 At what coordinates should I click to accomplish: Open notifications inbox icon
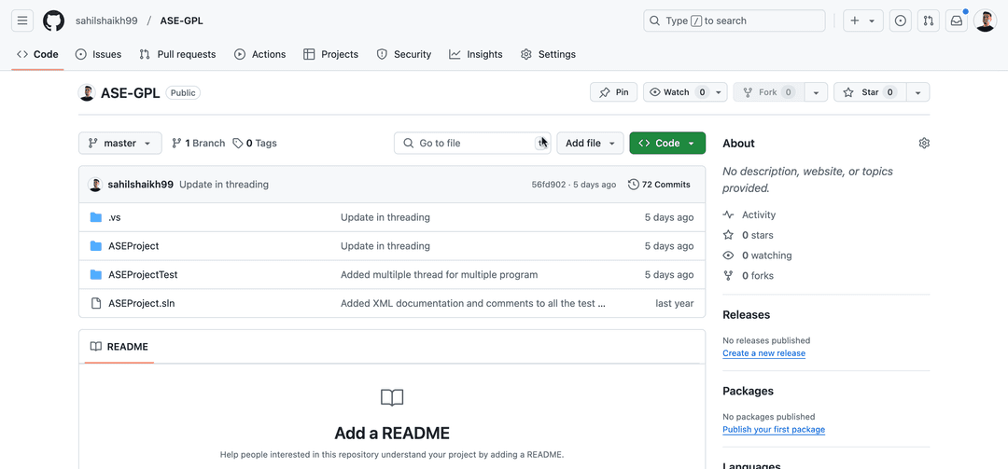pyautogui.click(x=957, y=21)
